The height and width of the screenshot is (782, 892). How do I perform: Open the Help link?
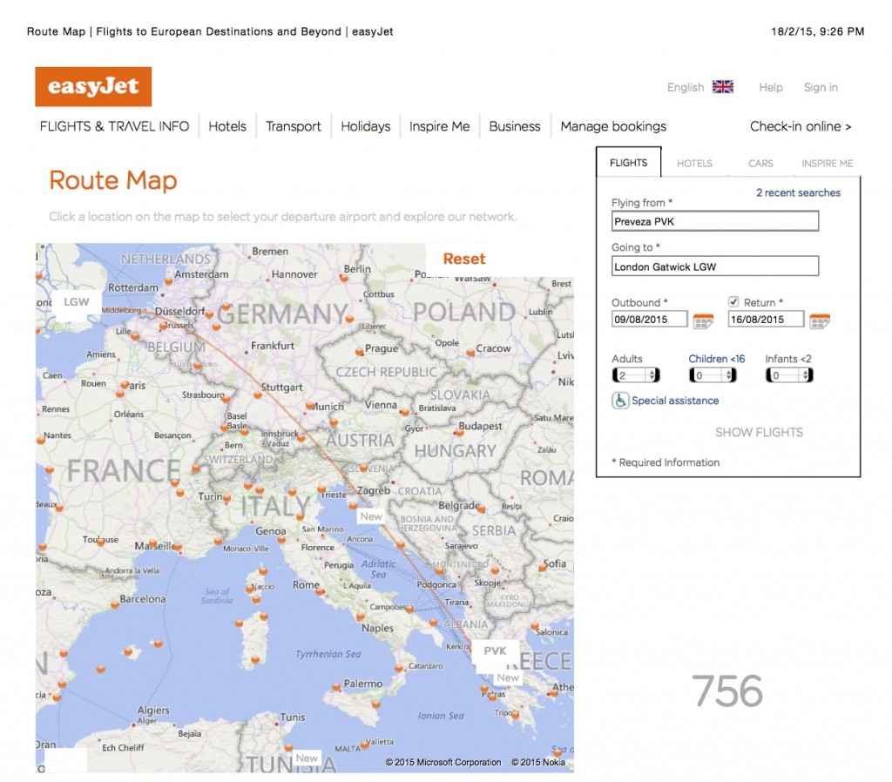[771, 87]
